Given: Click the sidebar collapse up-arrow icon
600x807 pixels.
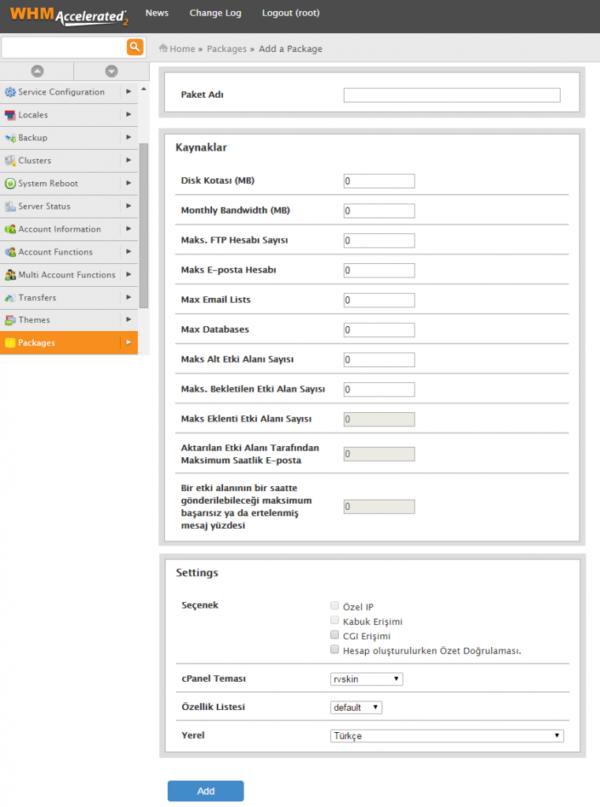Looking at the screenshot, I should 37,71.
